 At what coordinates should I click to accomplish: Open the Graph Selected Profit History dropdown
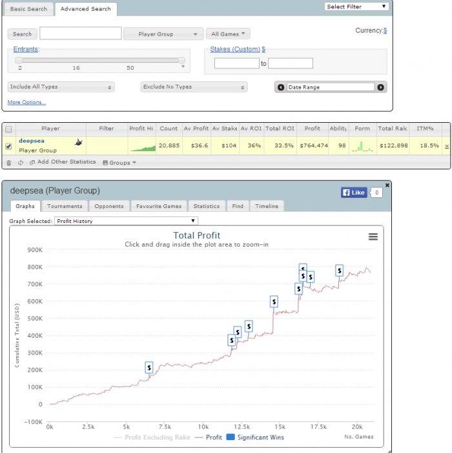[x=126, y=221]
